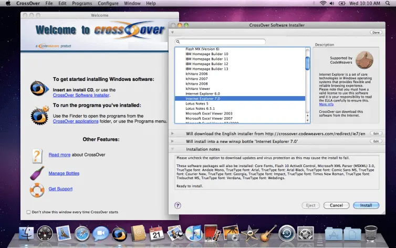
Task: Expand the "Will download the English installer" section
Action: pyautogui.click(x=172, y=133)
